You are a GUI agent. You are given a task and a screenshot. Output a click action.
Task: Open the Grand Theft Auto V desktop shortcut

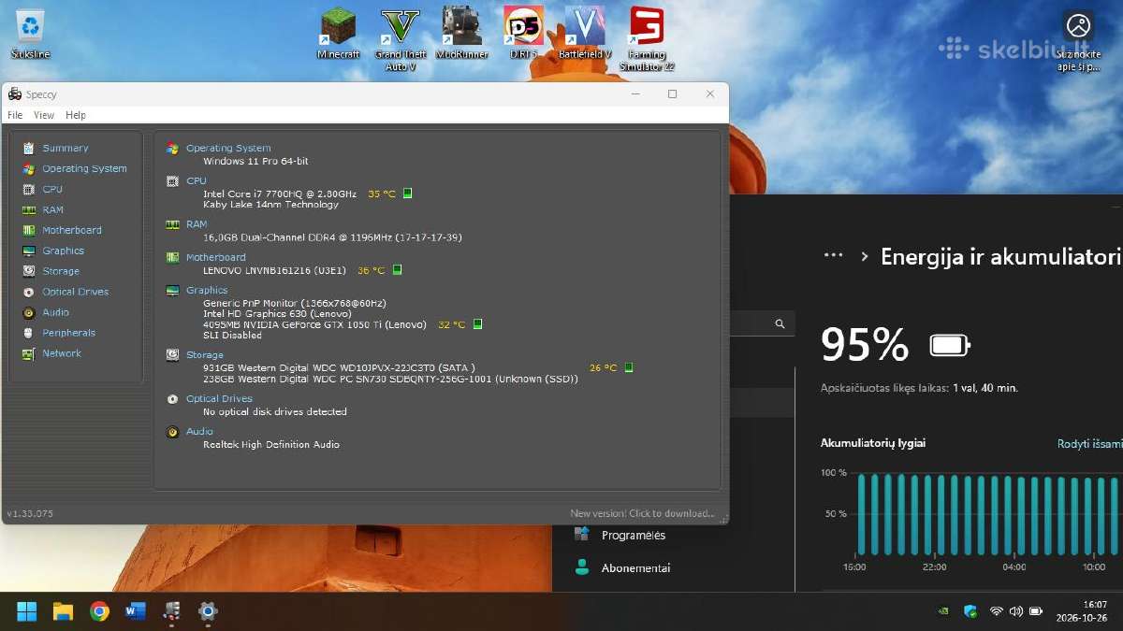point(401,39)
